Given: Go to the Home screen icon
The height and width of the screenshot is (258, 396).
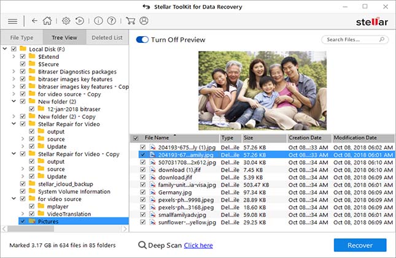Looking at the screenshot, I should pyautogui.click(x=48, y=21).
